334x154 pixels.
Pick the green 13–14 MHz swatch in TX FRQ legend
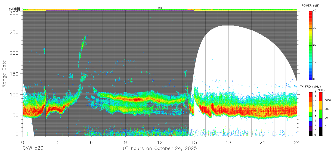pos(310,114)
